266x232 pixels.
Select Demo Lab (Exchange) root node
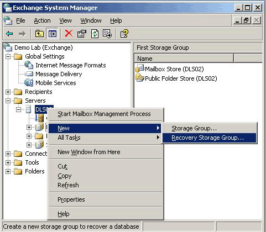[x=44, y=48]
